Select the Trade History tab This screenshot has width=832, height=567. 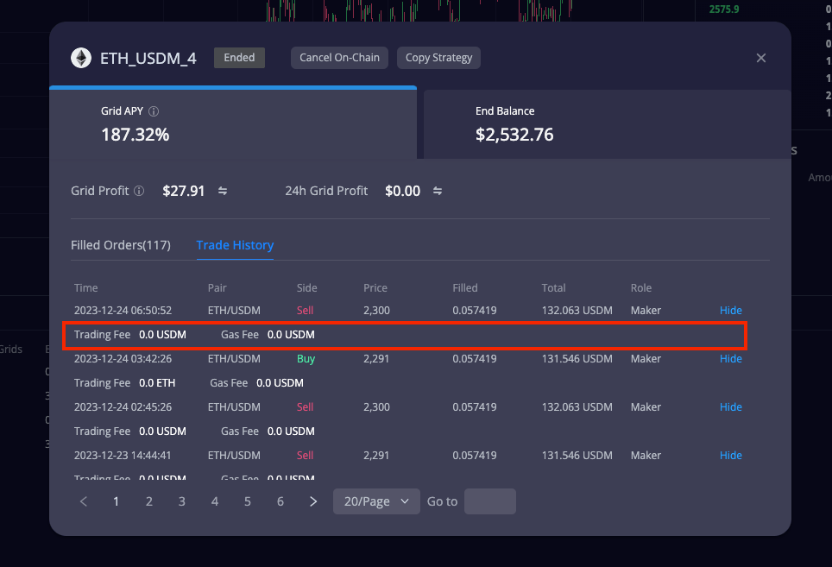[x=235, y=245]
